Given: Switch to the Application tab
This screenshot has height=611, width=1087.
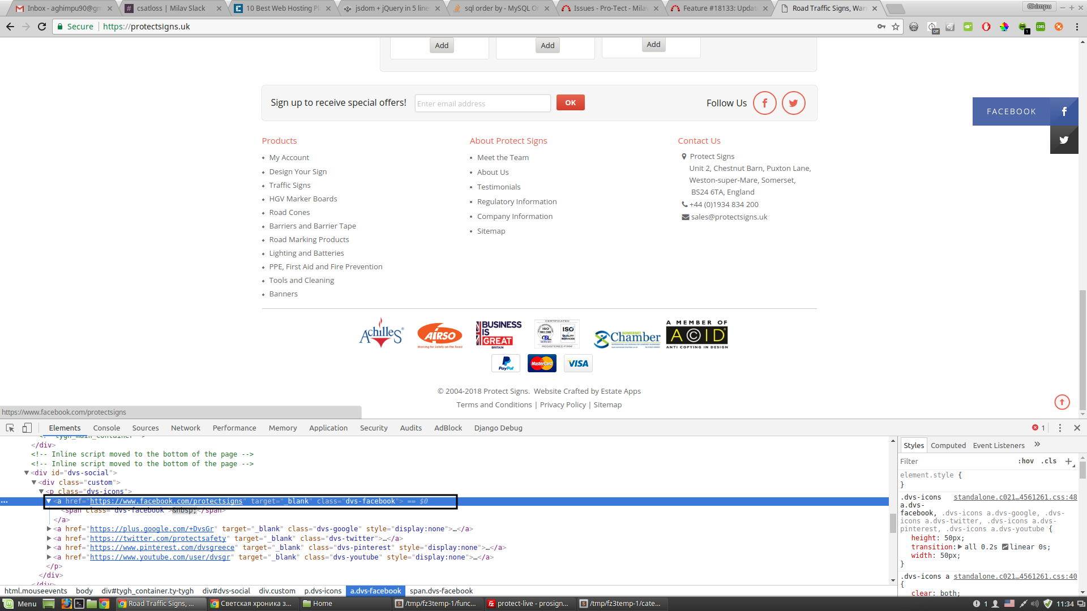Looking at the screenshot, I should tap(328, 428).
